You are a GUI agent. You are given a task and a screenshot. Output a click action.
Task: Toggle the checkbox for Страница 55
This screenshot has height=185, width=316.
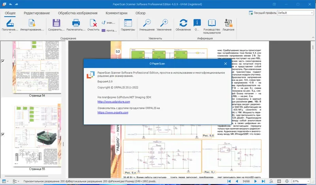point(3,134)
